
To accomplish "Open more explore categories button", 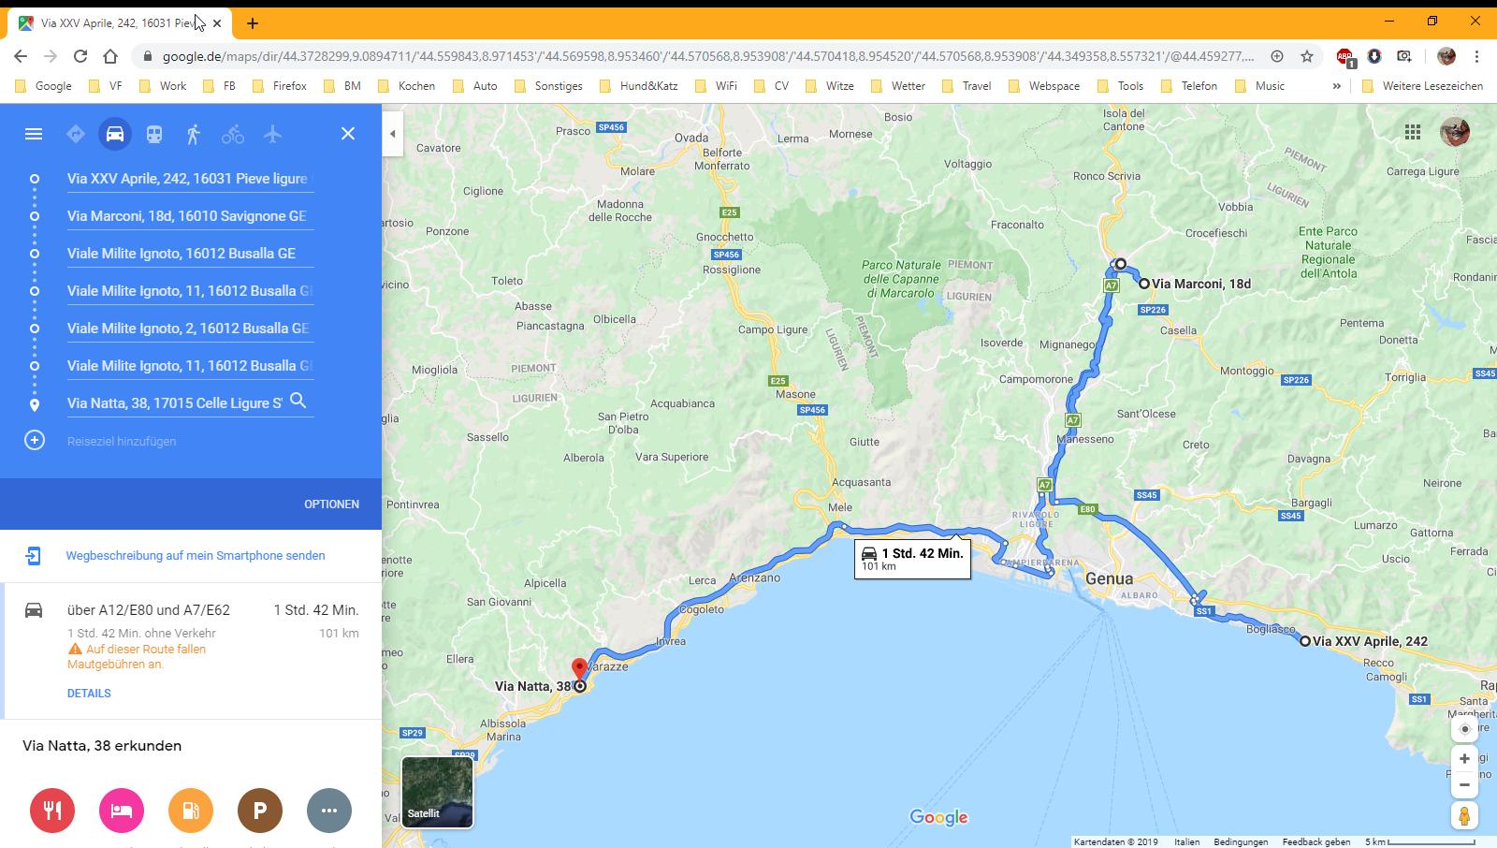I will click(x=329, y=811).
